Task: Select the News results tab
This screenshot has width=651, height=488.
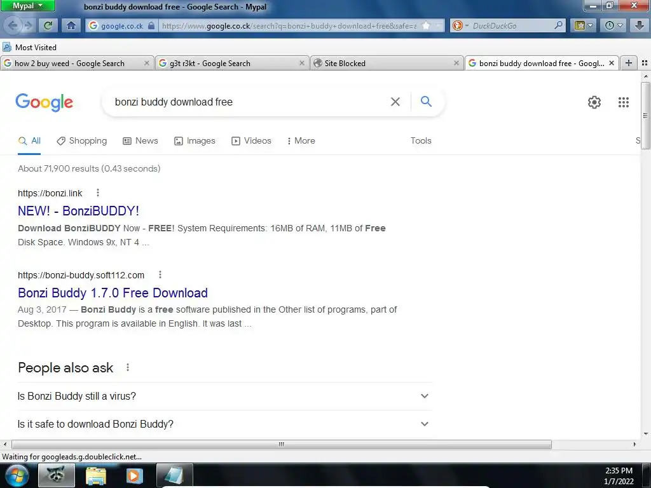Action: [x=140, y=140]
